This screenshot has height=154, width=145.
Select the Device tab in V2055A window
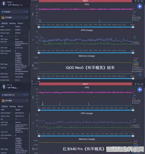click(4, 23)
